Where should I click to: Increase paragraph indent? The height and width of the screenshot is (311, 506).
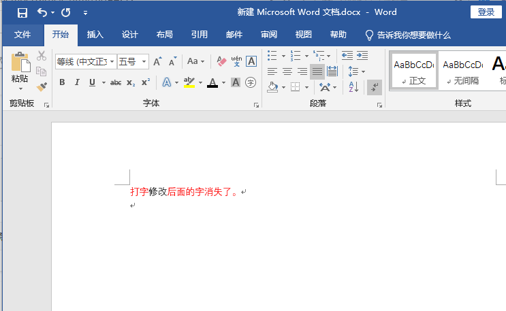362,56
